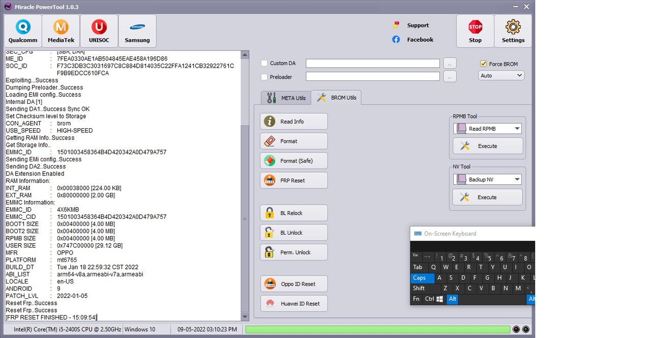This screenshot has height=338, width=651.
Task: Click the green progress bar
Action: (x=377, y=329)
